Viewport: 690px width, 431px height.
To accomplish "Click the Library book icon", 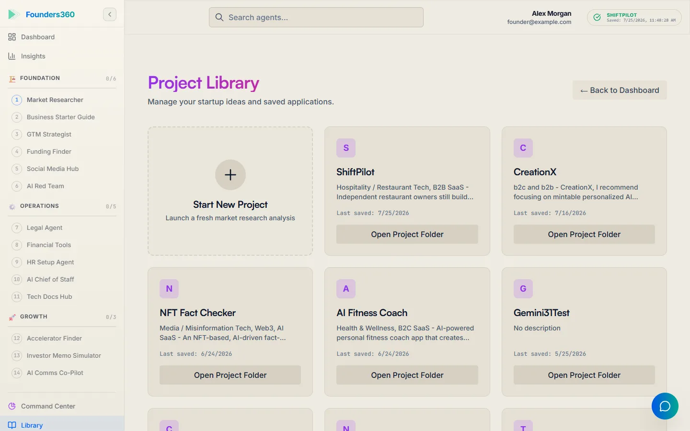I will coord(12,425).
